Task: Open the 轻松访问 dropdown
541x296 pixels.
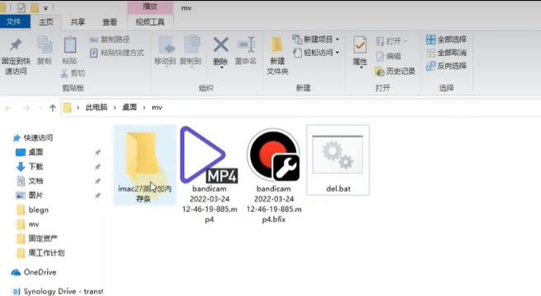Action: tap(316, 53)
